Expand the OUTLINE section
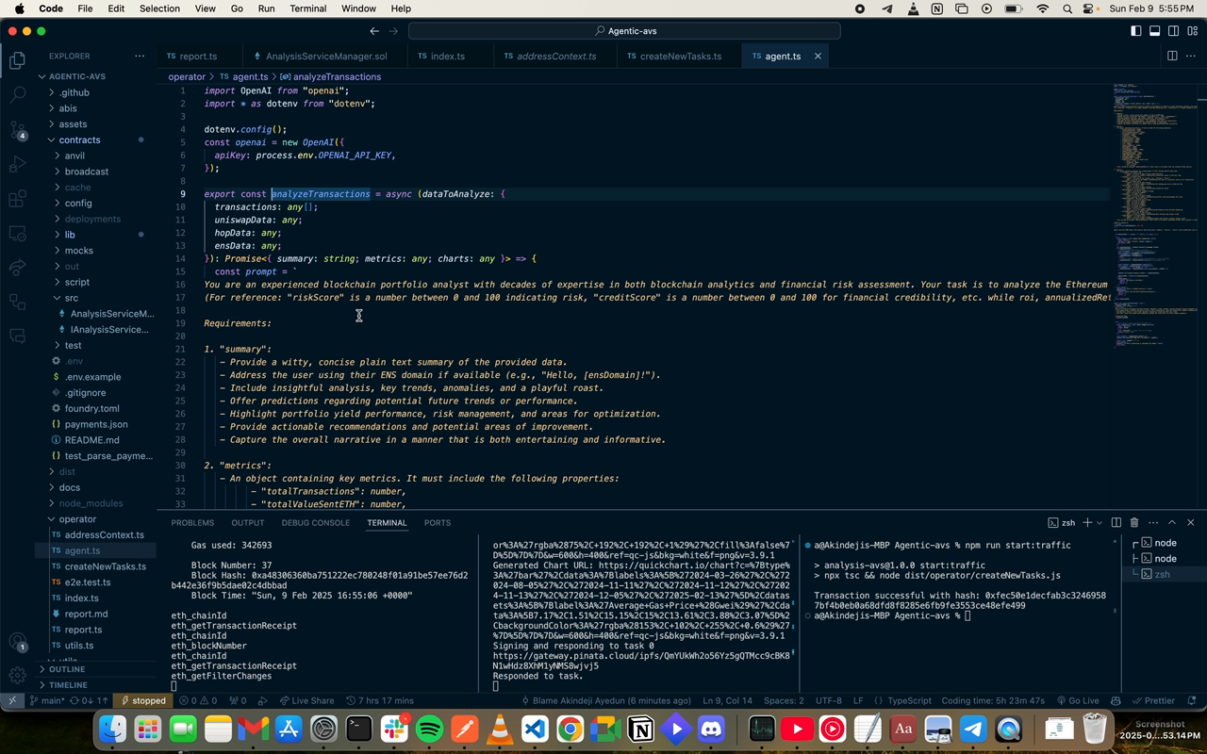This screenshot has height=754, width=1207. 95,669
